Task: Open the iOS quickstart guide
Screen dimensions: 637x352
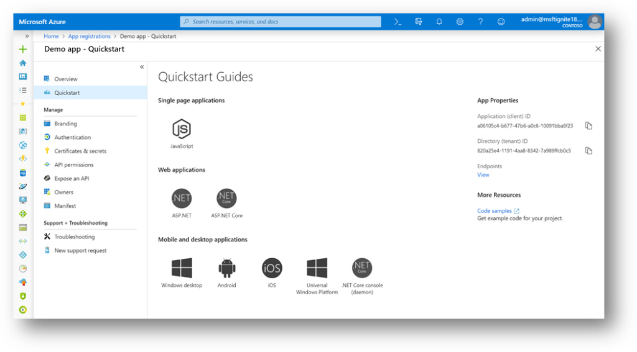Action: coord(272,268)
